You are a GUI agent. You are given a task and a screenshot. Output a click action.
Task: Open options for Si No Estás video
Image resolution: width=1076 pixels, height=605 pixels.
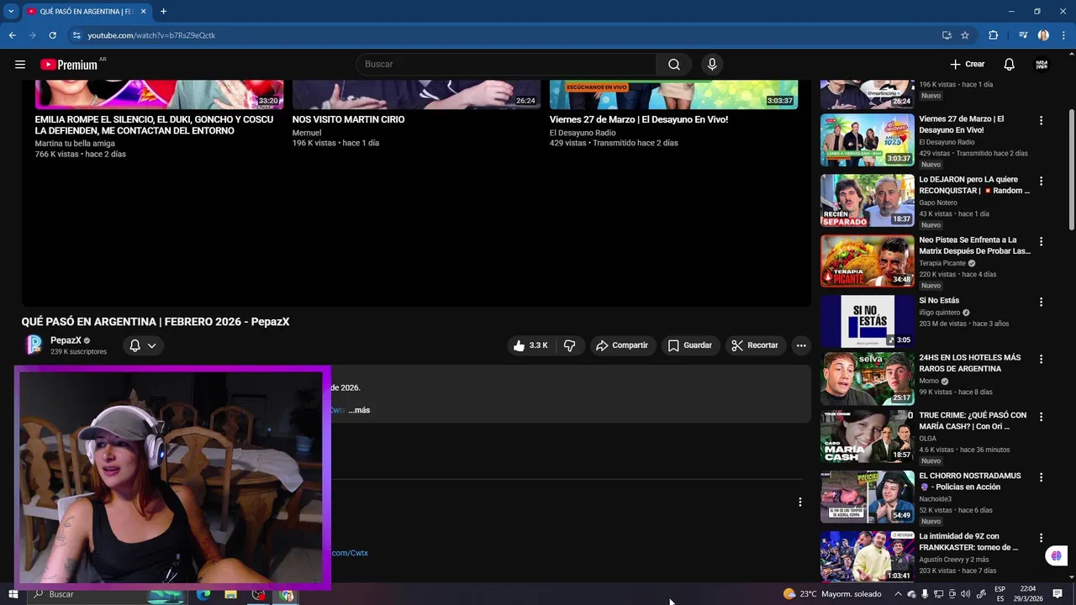[x=1041, y=302]
